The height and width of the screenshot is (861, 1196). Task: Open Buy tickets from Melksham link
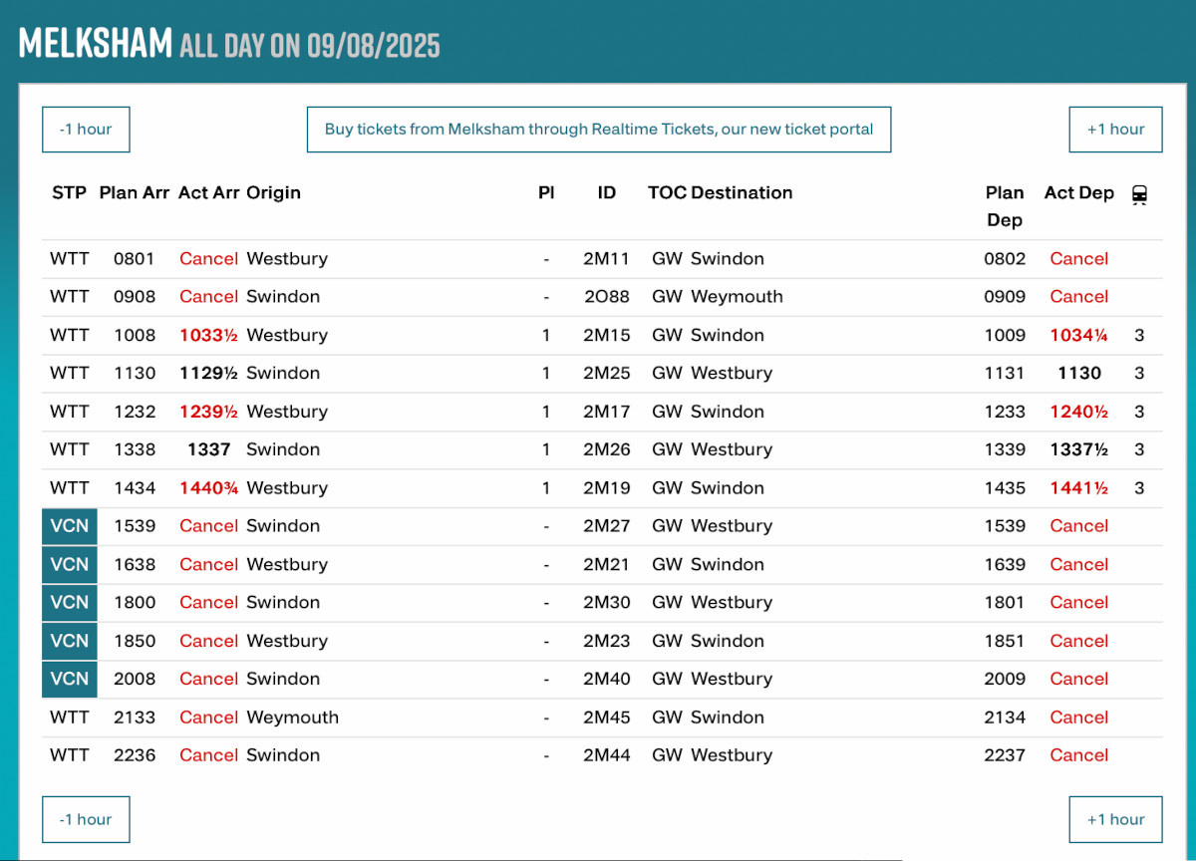[598, 130]
